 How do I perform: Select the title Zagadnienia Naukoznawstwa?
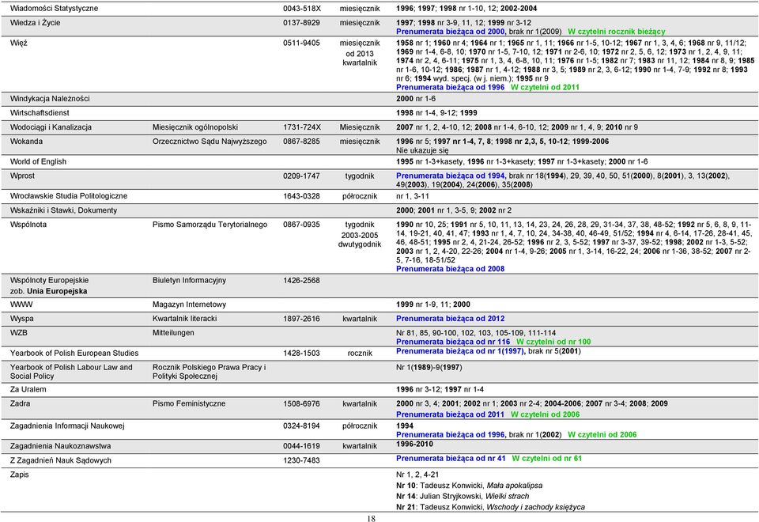click(60, 446)
